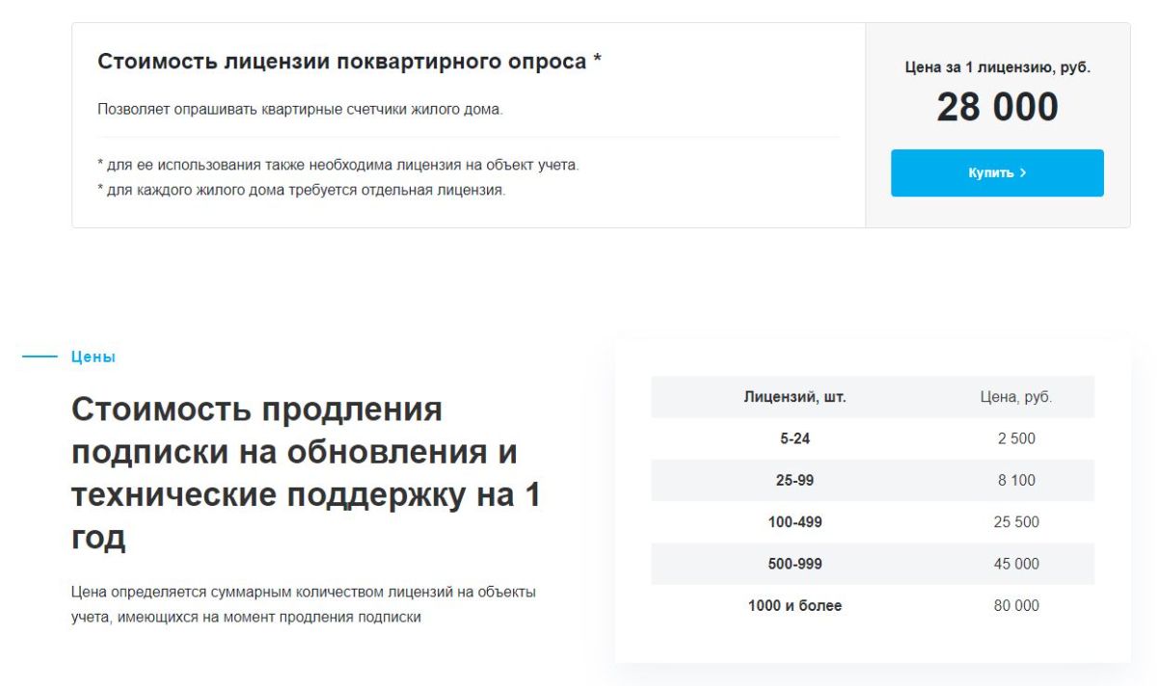Click table header 'Лицензий, шт.'

coord(794,397)
